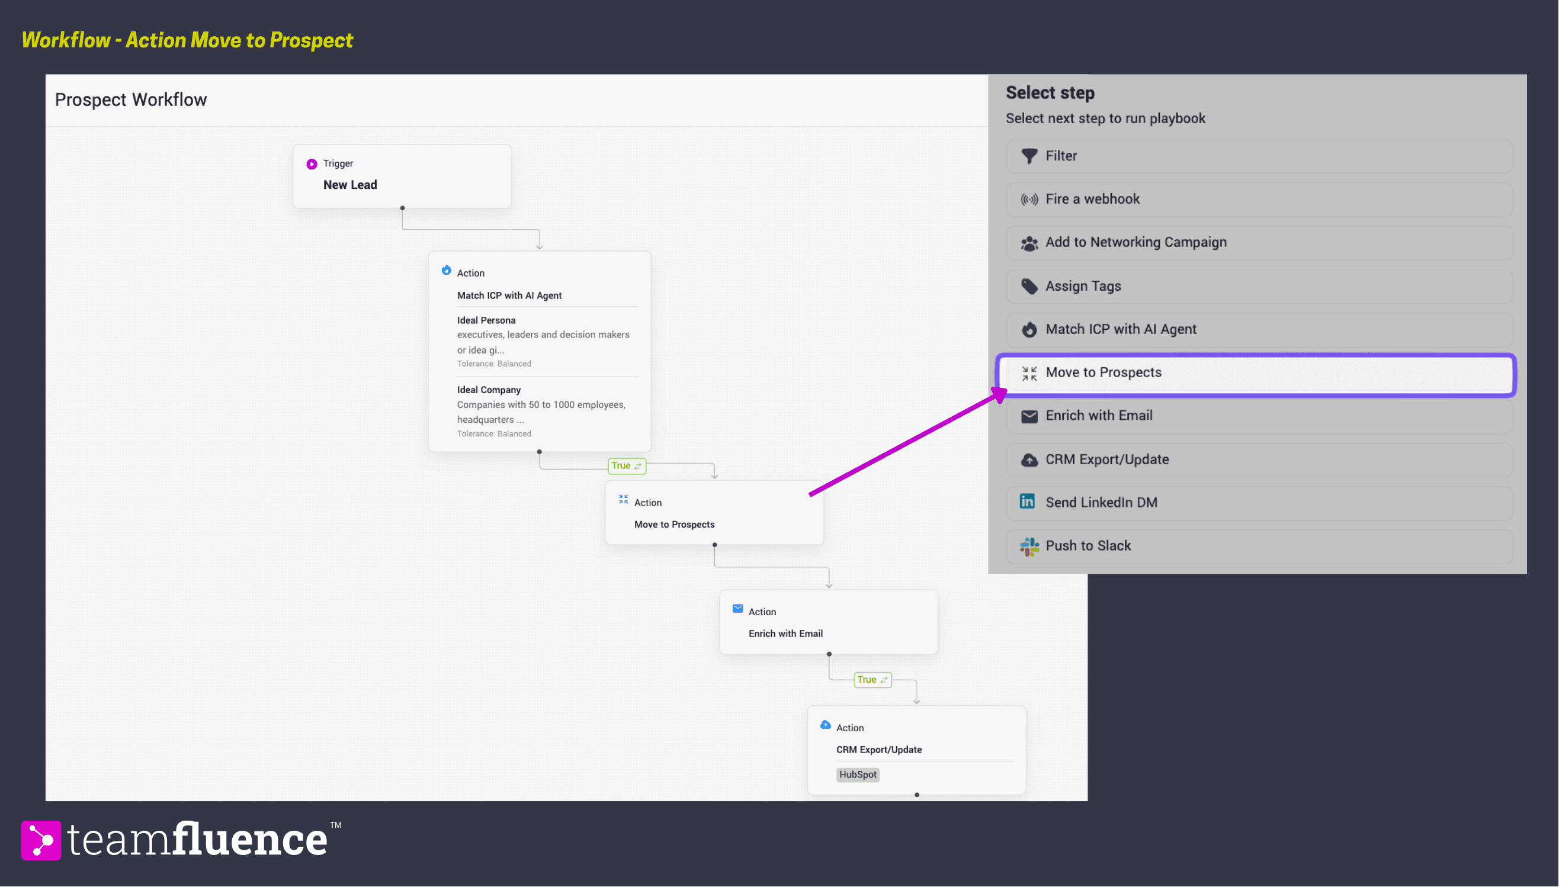Click the Enrich with Email envelope icon in step list
Screen dimensions: 1559x887
pos(1029,417)
